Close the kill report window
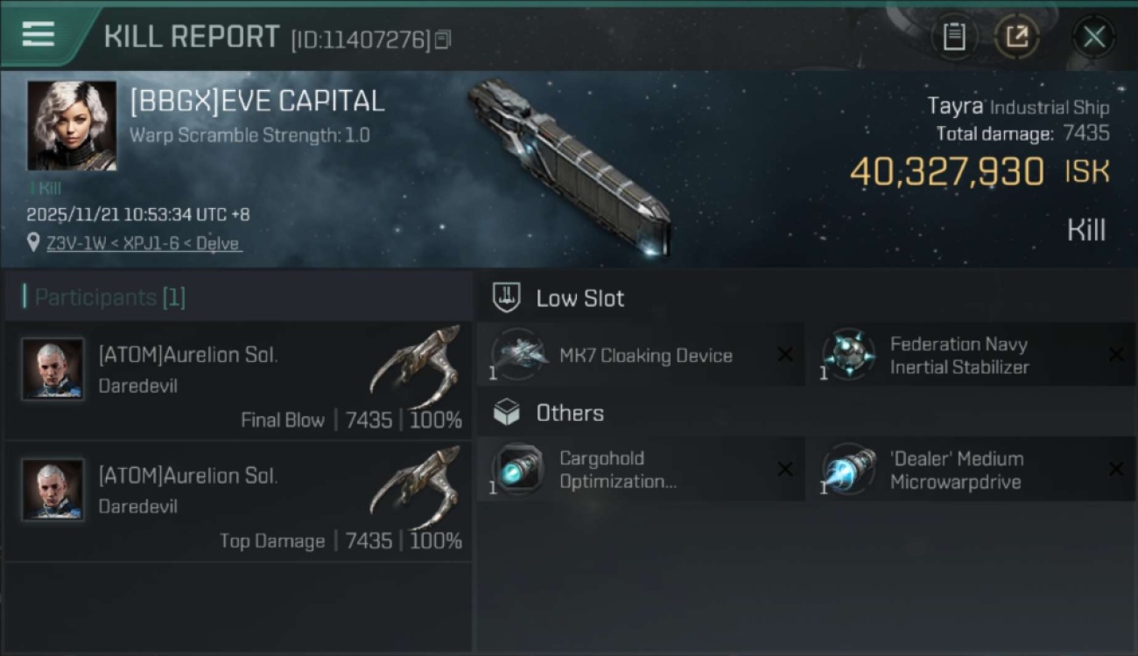The height and width of the screenshot is (656, 1138). pos(1093,37)
